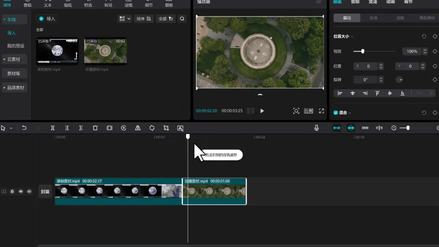Expand the 品牌素材 sidebar section
Screen dimensions: 439x247
[x=4, y=88]
